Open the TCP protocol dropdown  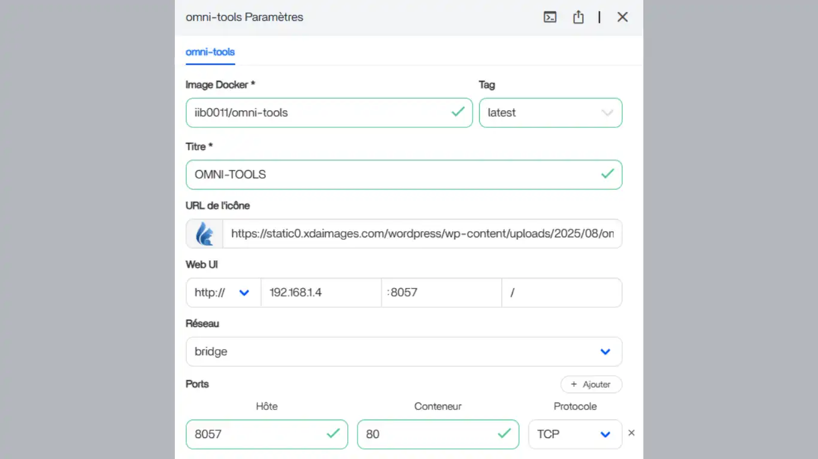pyautogui.click(x=574, y=434)
